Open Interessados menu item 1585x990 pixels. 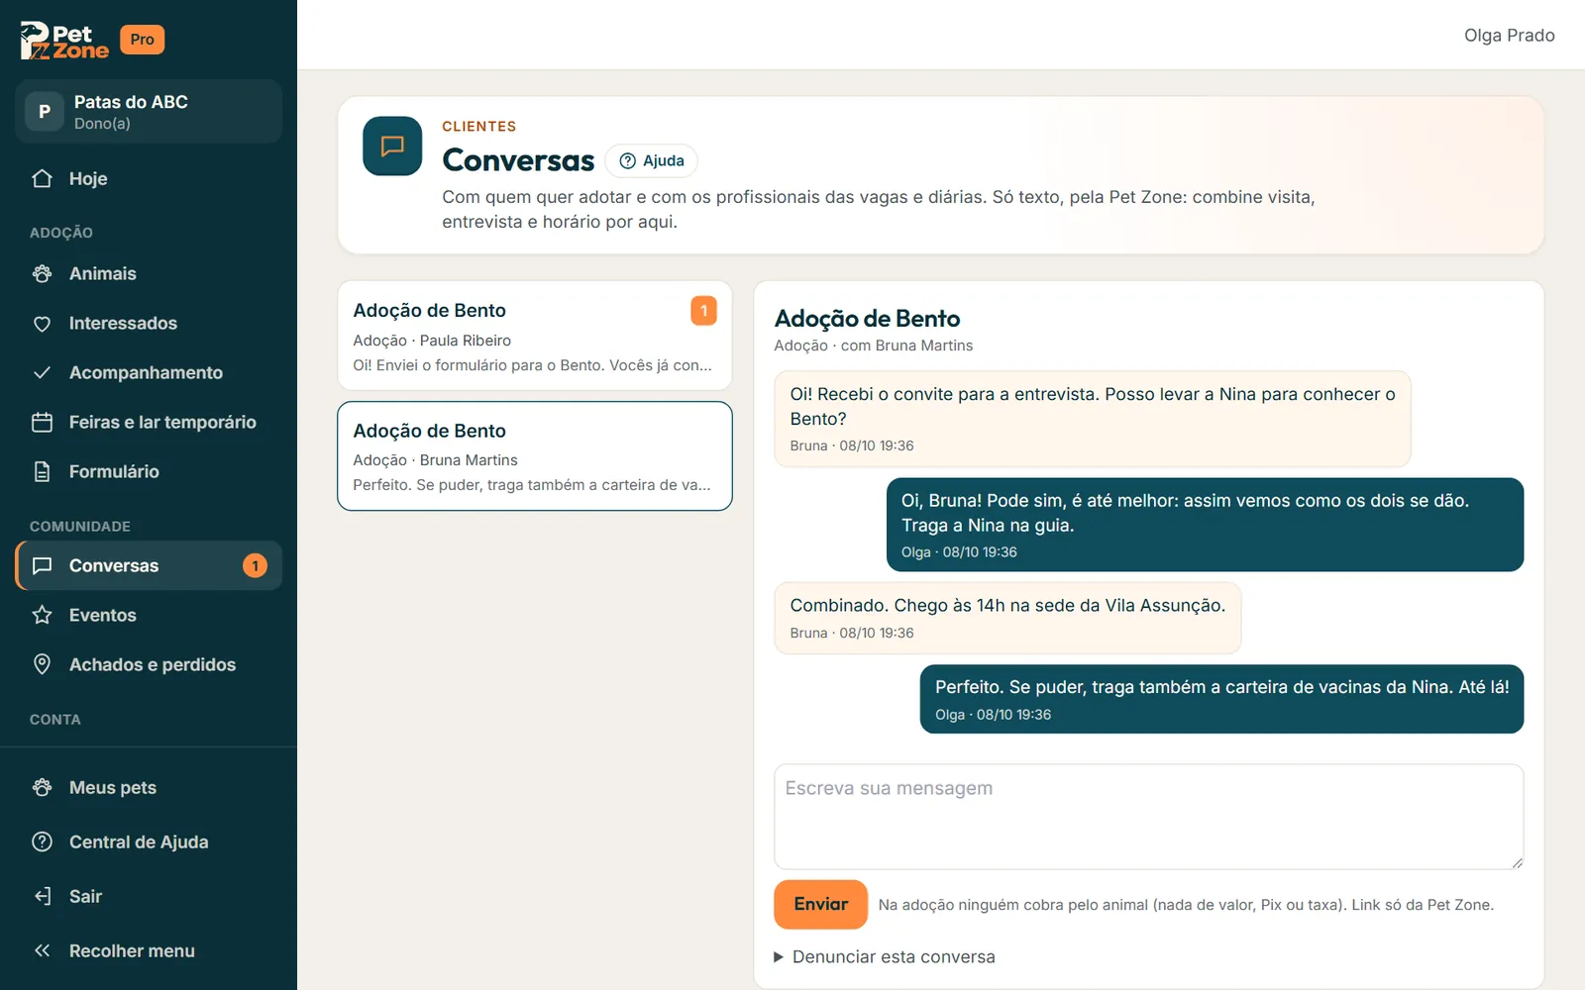tap(149, 324)
